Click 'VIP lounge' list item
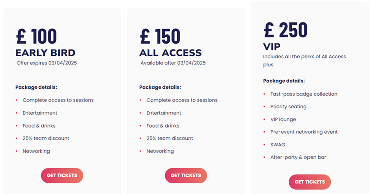371x194 pixels. click(283, 119)
